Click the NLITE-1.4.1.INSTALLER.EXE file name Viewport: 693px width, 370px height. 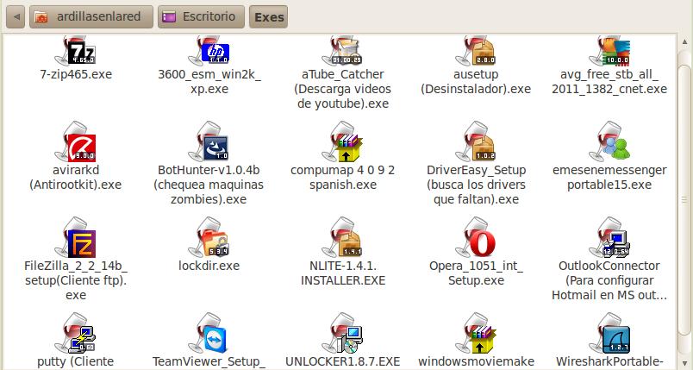click(342, 273)
